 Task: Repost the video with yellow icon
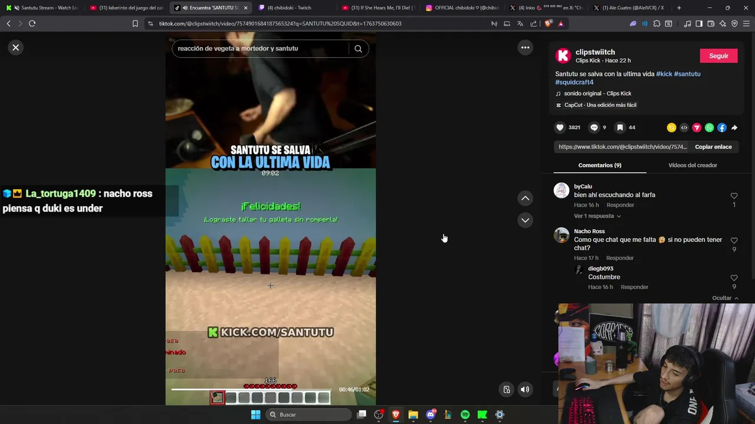[x=671, y=128]
